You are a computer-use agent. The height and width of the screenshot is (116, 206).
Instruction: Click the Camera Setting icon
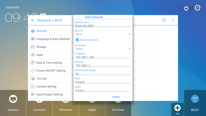(x=33, y=86)
